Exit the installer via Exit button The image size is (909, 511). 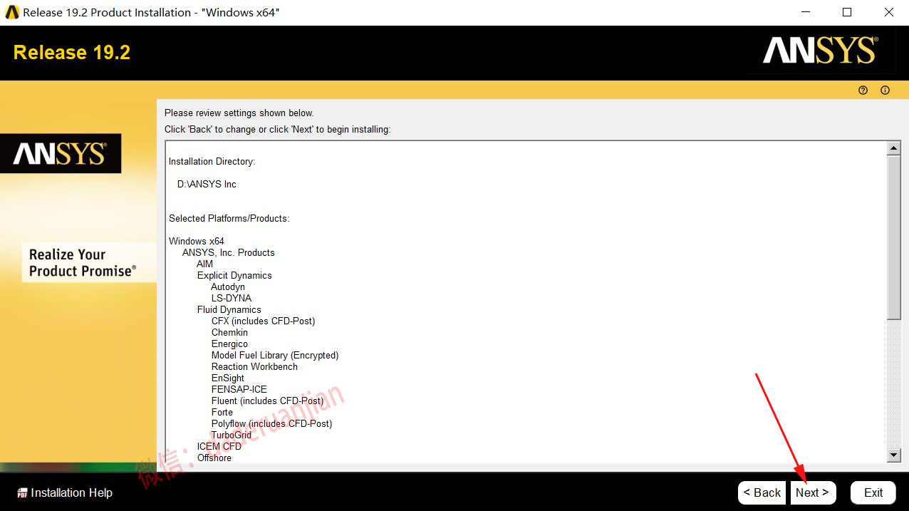873,492
